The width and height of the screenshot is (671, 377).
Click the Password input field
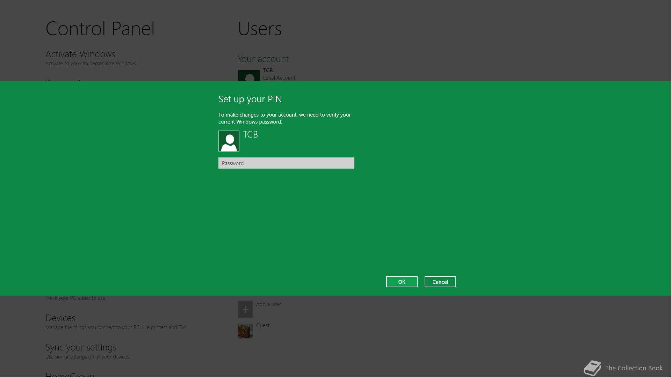(x=286, y=163)
